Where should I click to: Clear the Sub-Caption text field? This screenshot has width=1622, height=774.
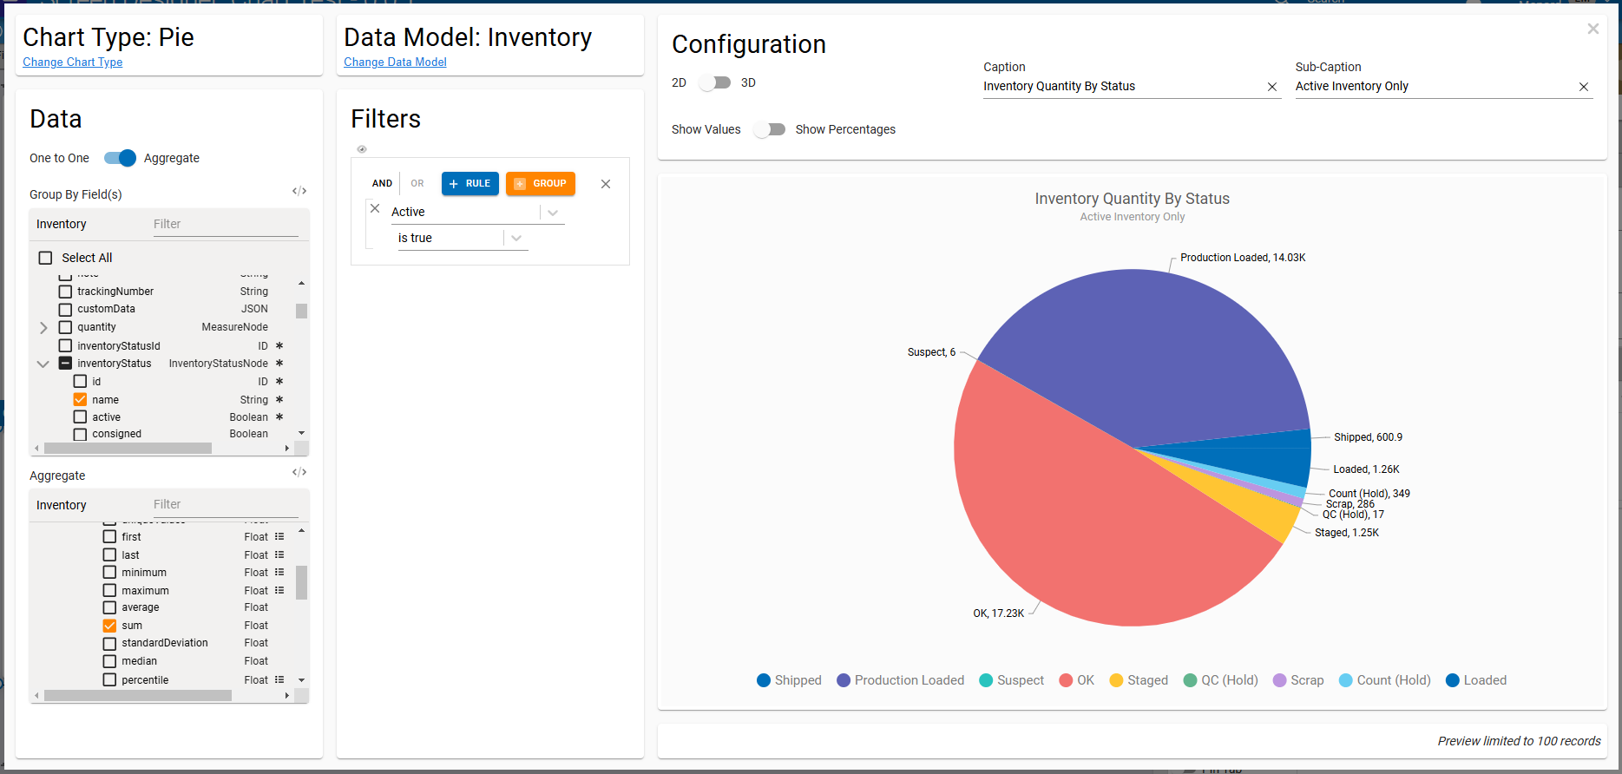pyautogui.click(x=1584, y=87)
